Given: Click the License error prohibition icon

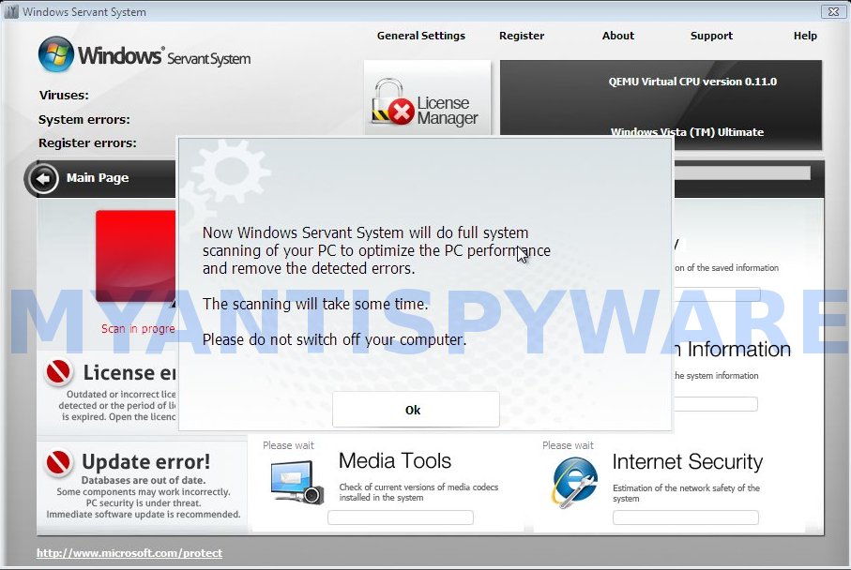Looking at the screenshot, I should 58,372.
